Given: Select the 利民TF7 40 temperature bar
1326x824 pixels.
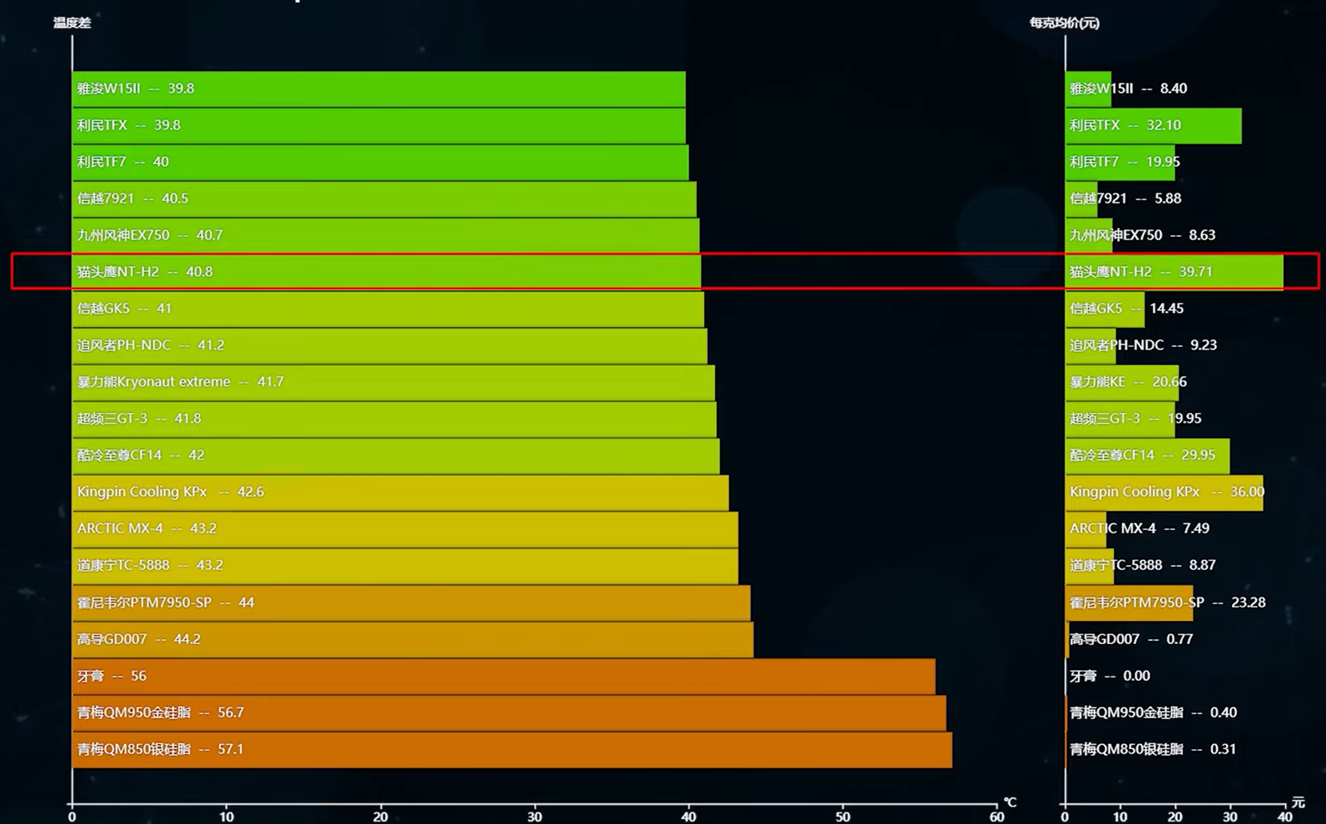Looking at the screenshot, I should pos(380,162).
